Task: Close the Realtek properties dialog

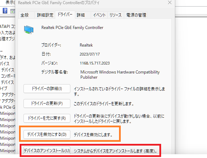Action: (170, 2)
